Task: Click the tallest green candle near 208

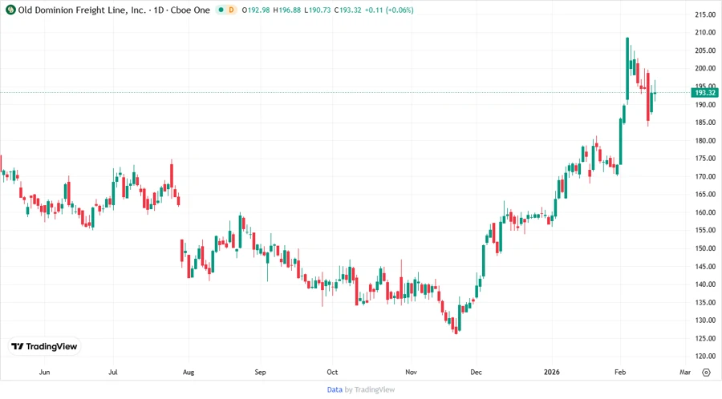Action: [x=627, y=69]
